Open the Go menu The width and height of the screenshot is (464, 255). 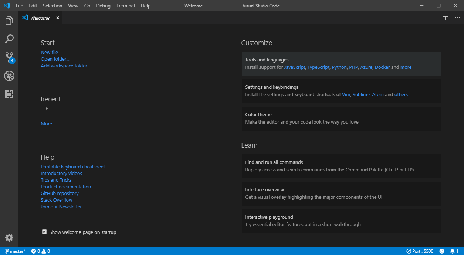pos(87,6)
